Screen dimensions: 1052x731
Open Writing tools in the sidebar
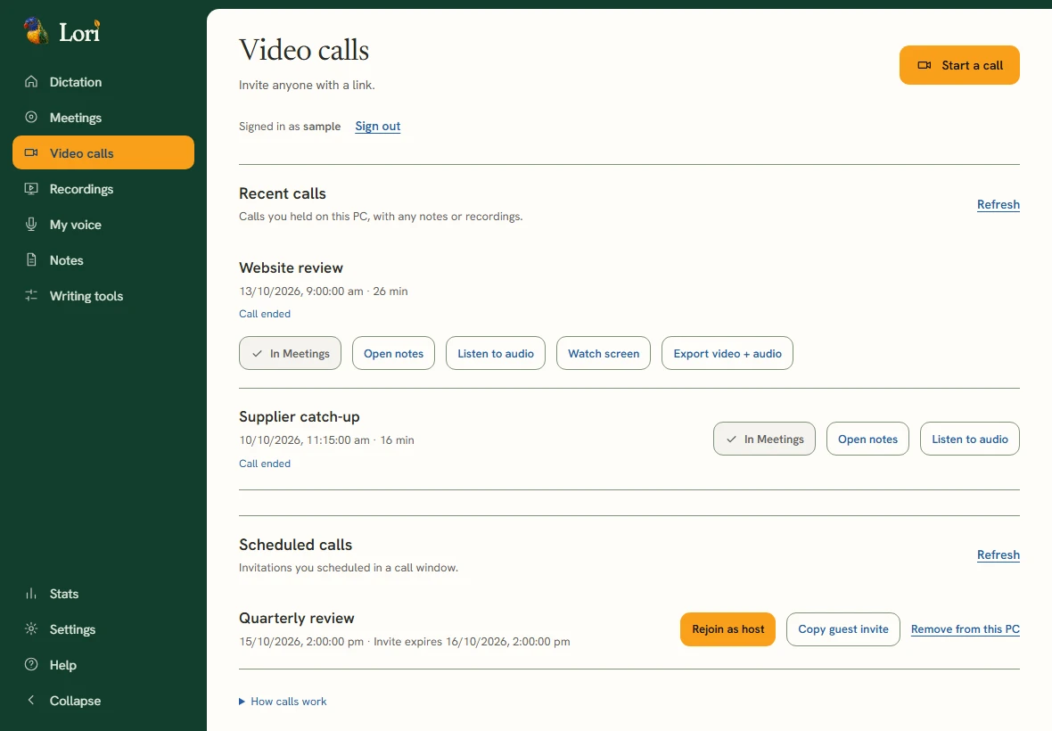tap(103, 296)
